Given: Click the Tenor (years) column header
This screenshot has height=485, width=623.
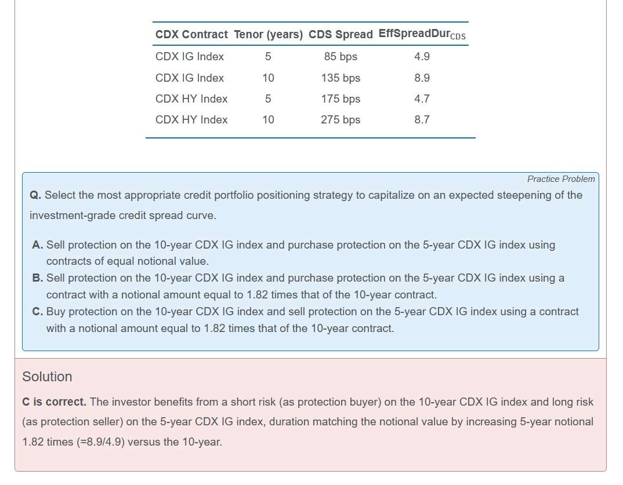Looking at the screenshot, I should pos(268,35).
